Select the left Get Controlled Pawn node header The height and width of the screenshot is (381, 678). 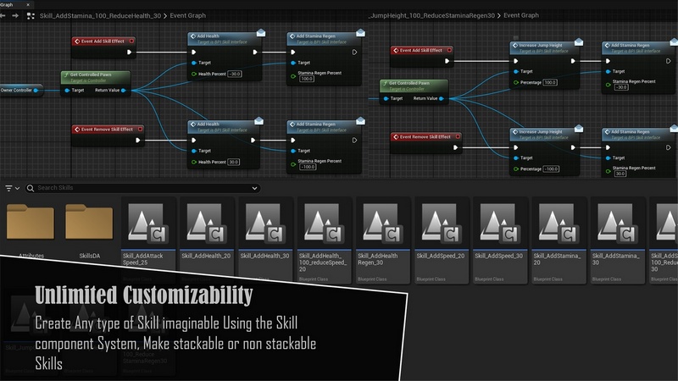pyautogui.click(x=95, y=76)
